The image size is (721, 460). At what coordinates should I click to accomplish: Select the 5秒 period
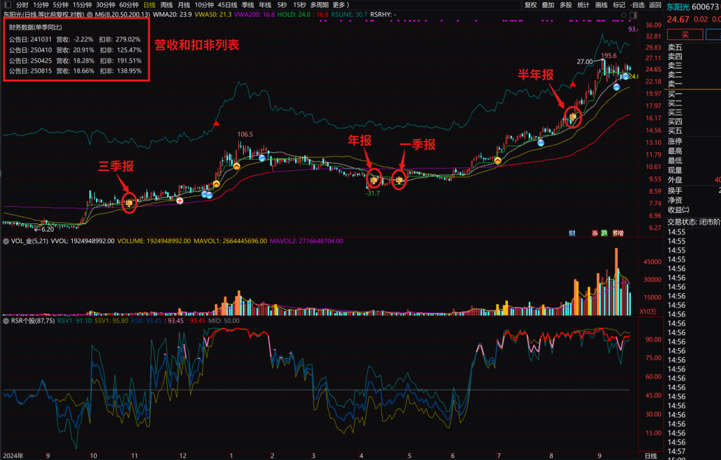[282, 5]
